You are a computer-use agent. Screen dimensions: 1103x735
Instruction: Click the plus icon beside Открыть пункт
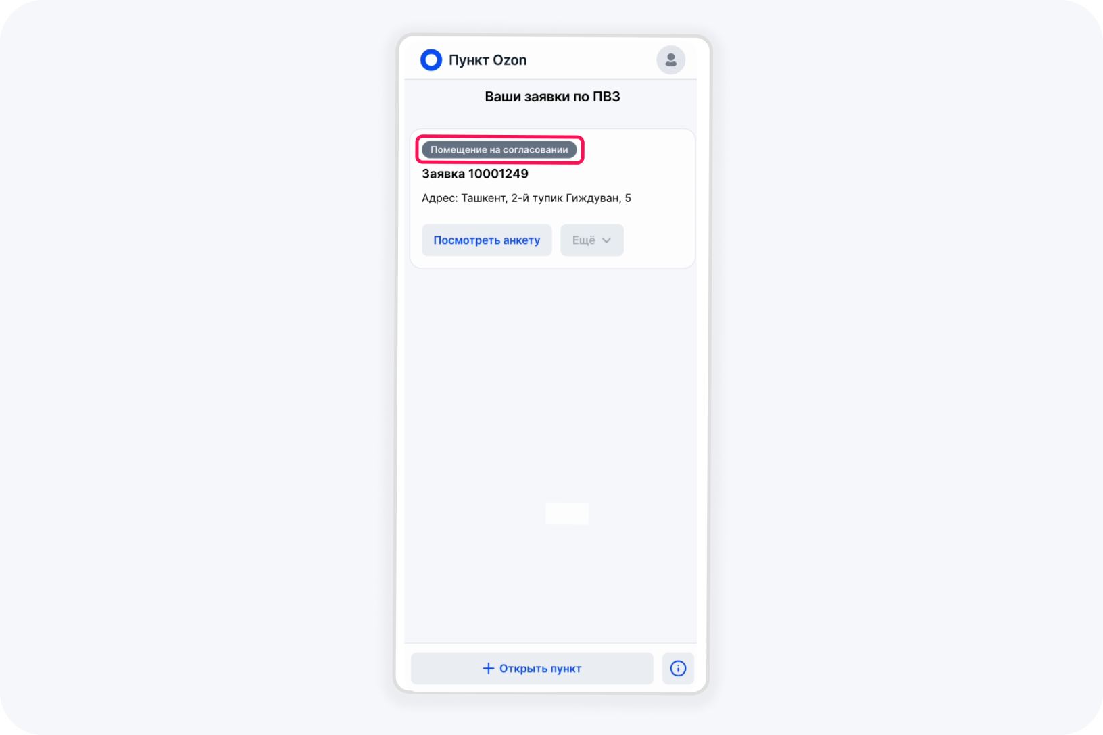[x=488, y=668]
